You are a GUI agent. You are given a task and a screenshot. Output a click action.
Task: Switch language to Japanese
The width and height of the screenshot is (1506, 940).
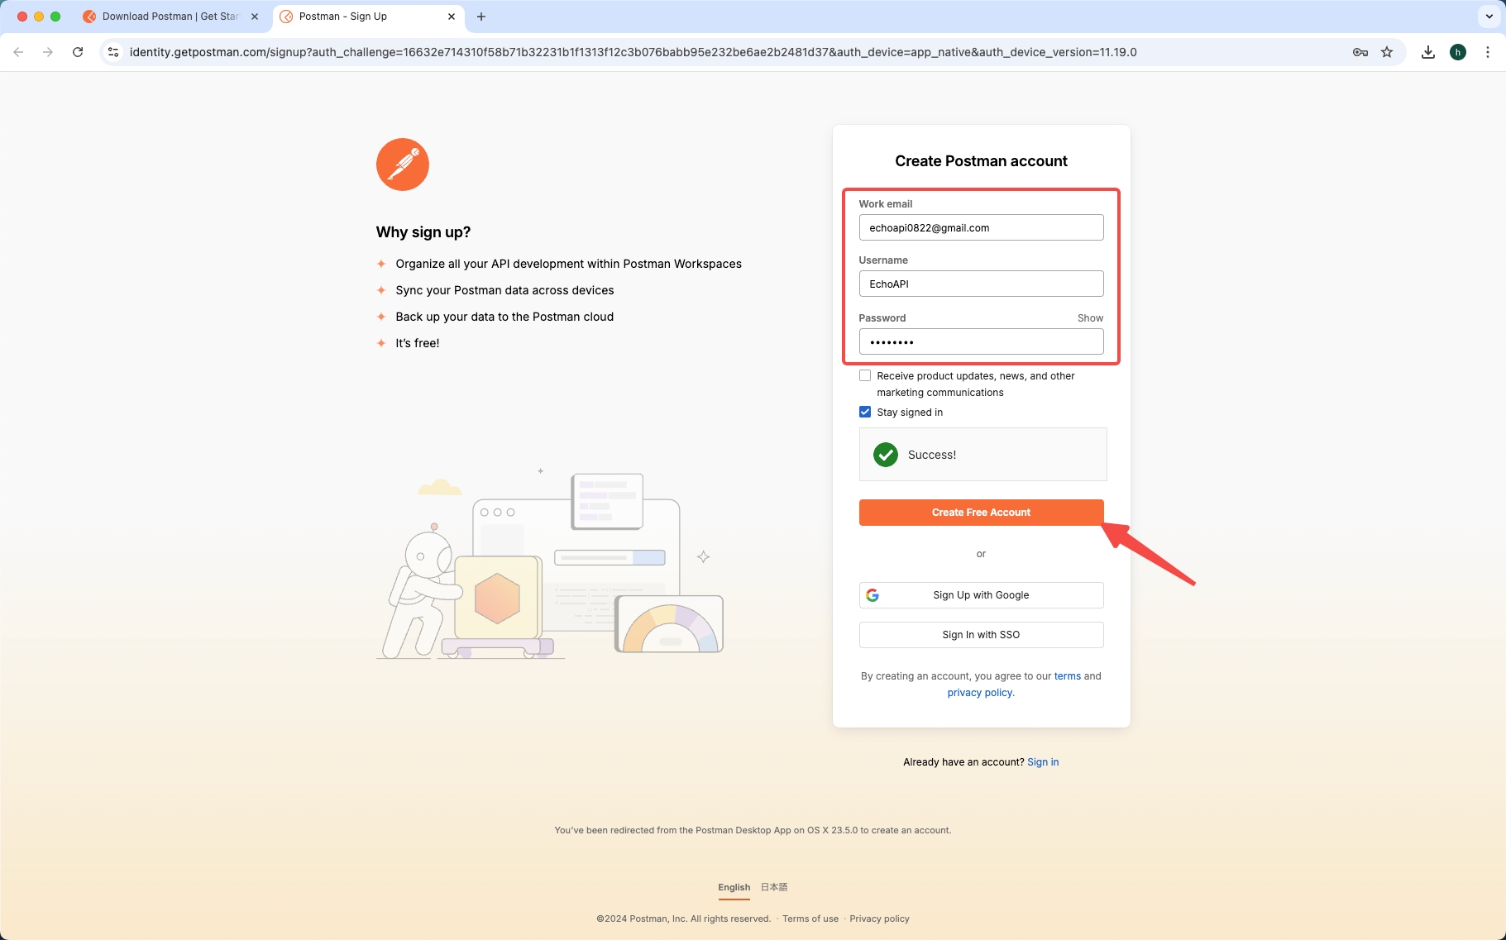point(774,887)
